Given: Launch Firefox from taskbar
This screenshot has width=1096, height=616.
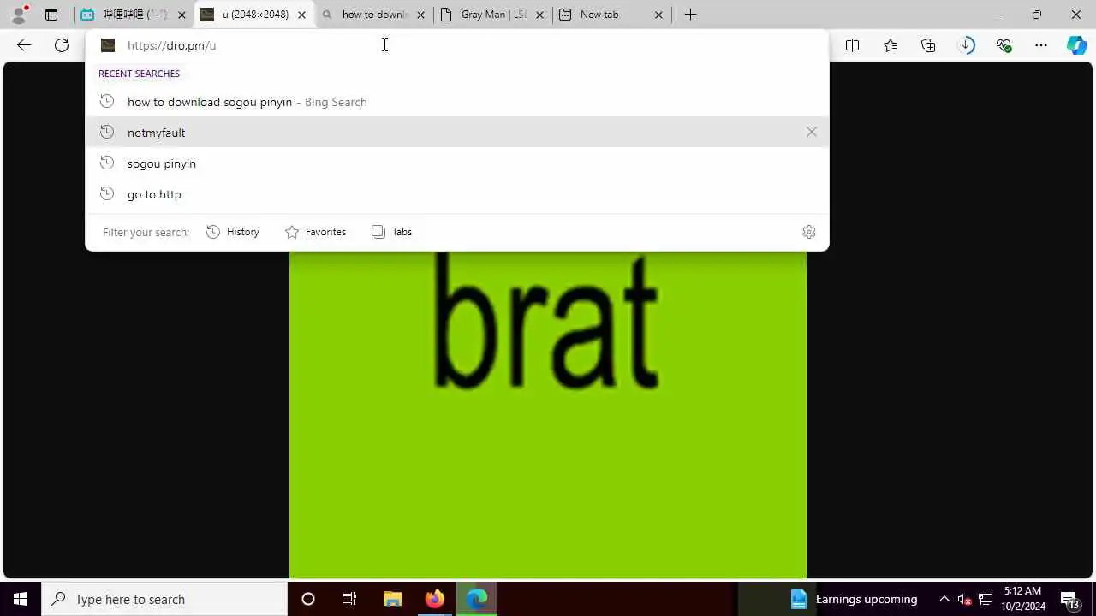Looking at the screenshot, I should 434,599.
